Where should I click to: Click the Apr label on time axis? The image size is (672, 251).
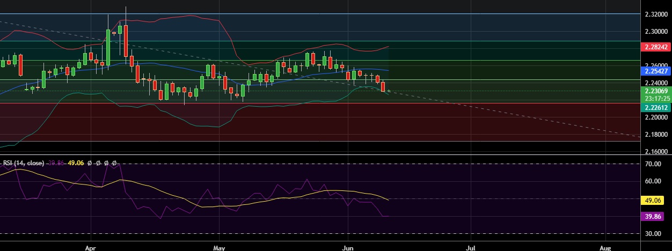[x=91, y=248]
